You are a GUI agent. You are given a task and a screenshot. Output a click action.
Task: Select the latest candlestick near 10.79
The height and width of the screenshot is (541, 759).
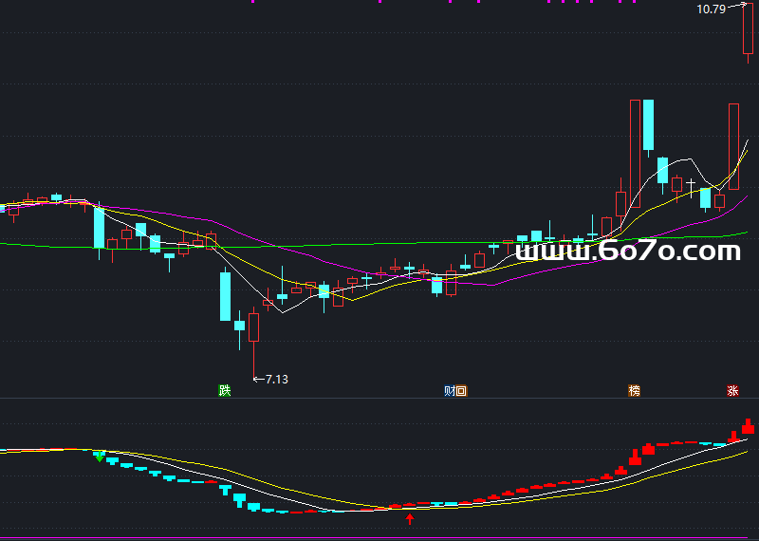coord(748,30)
